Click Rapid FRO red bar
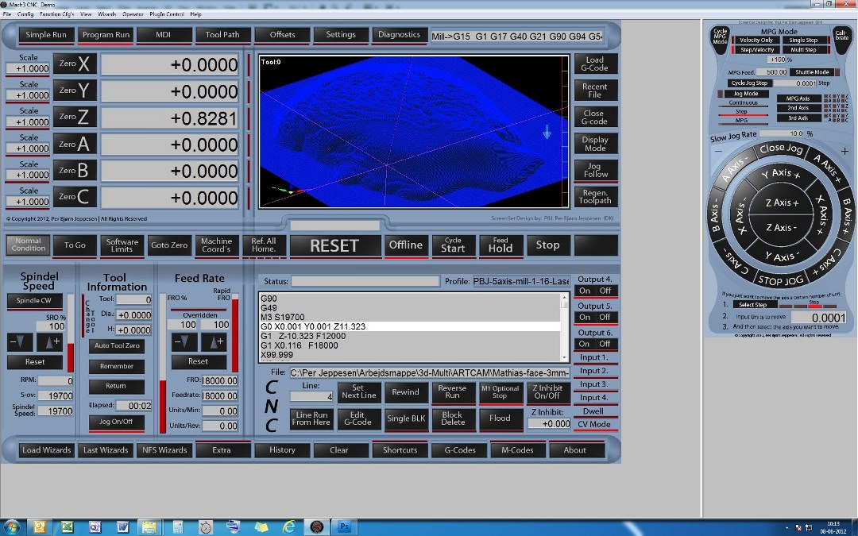This screenshot has height=536, width=858. pyautogui.click(x=234, y=334)
